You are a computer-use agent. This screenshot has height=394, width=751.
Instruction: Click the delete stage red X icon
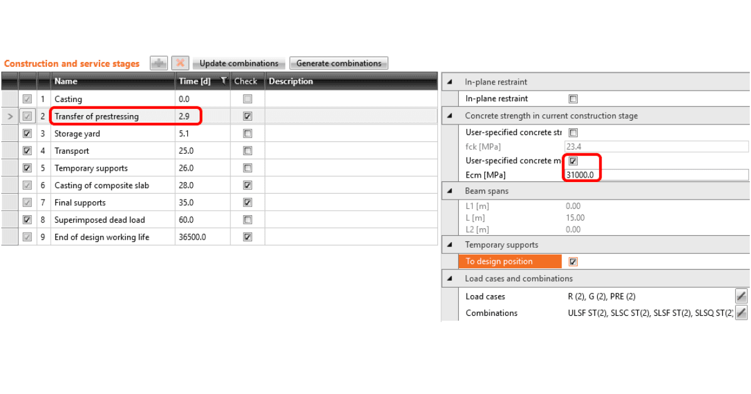180,63
